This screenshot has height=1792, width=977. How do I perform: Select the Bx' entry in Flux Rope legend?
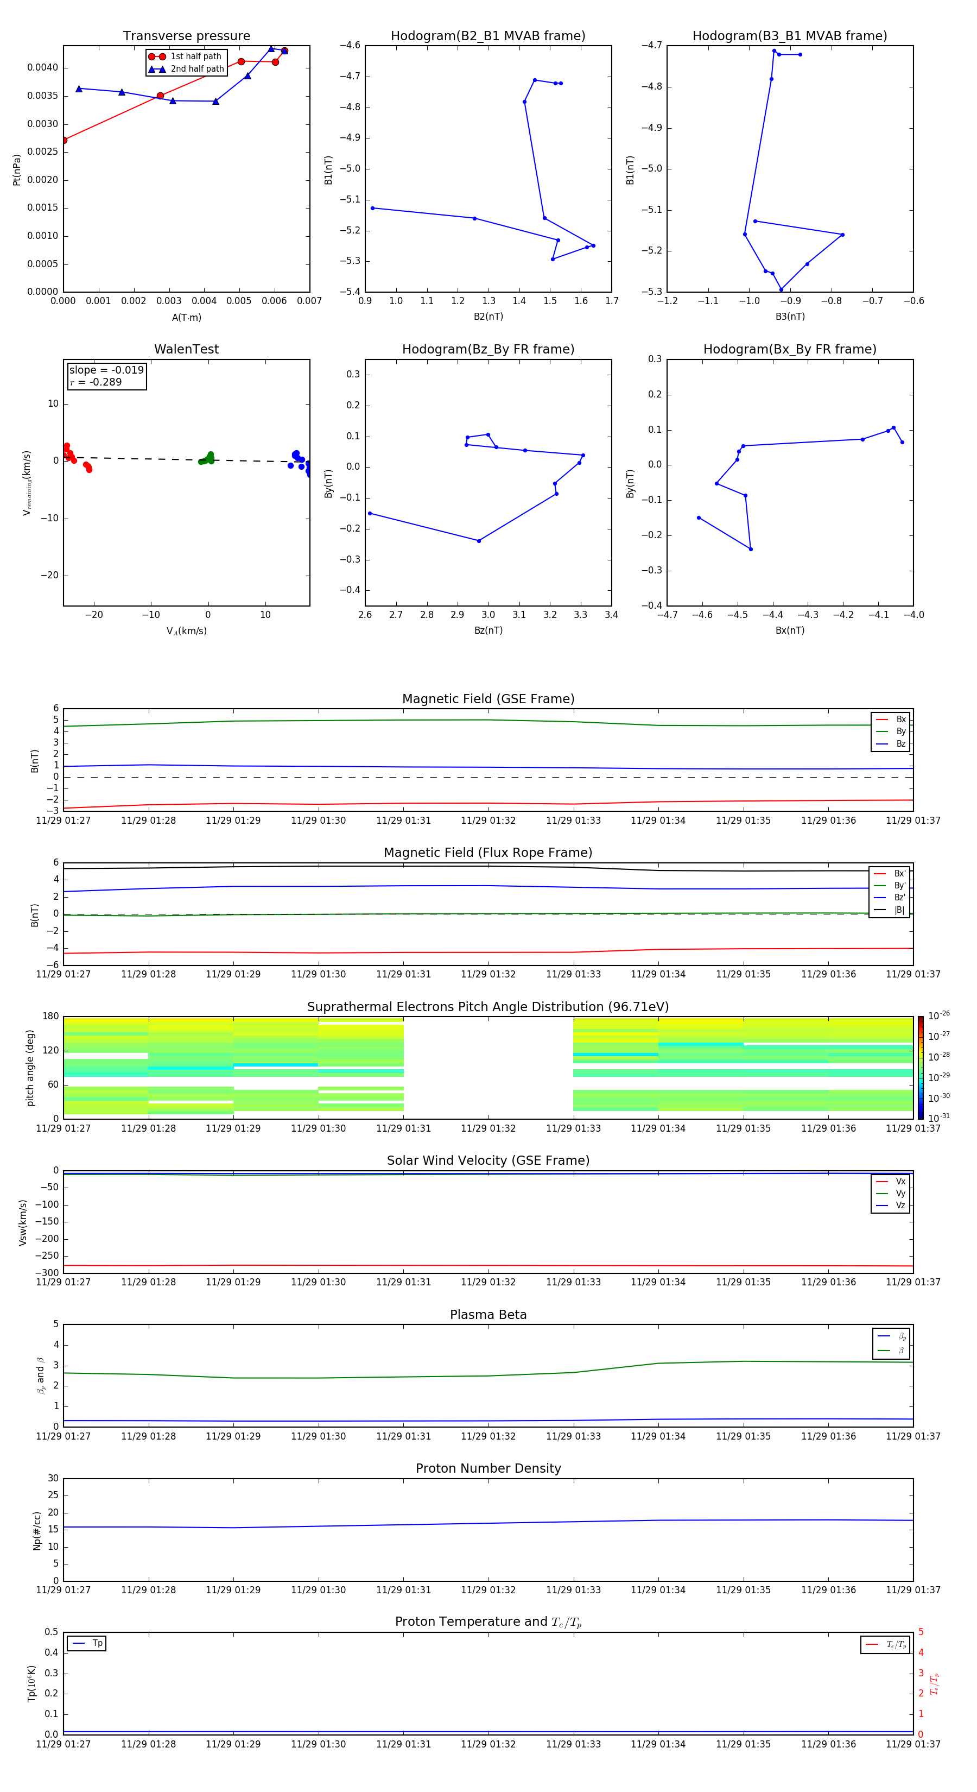coord(890,874)
